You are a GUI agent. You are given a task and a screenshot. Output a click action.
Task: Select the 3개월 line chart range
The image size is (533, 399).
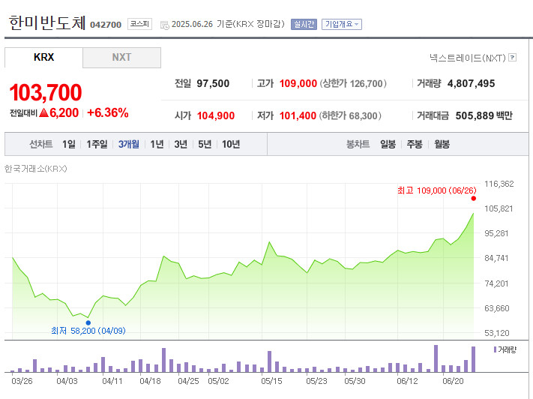(128, 144)
